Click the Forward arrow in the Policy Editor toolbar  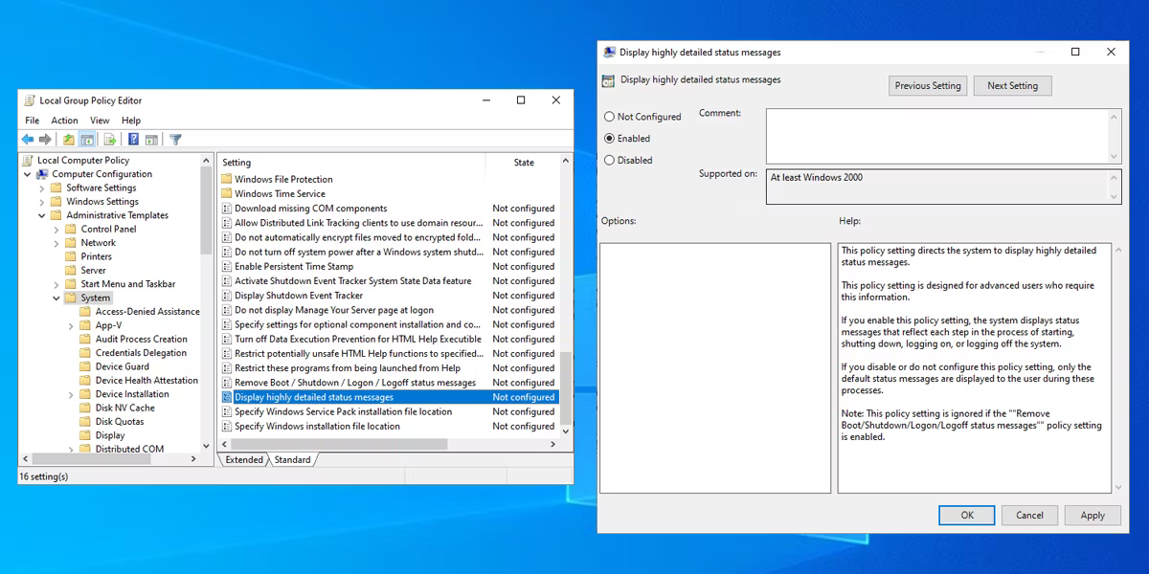(45, 140)
